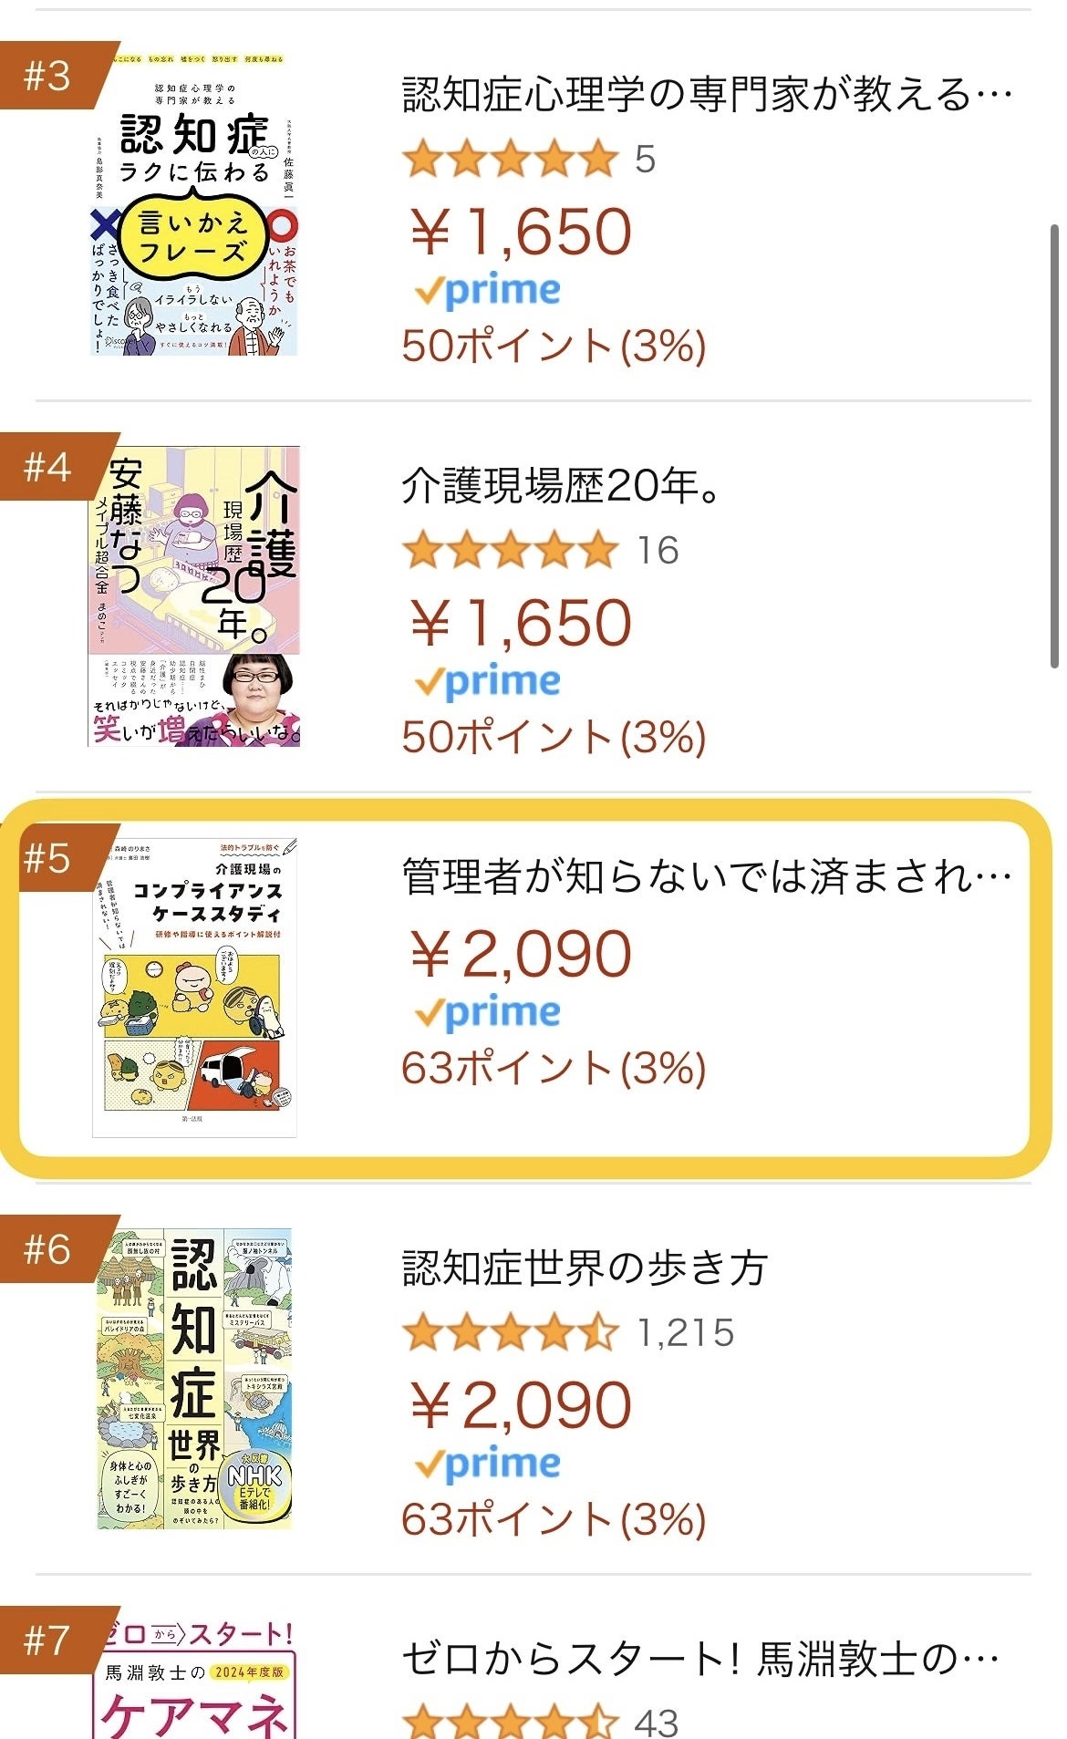Open the 認知症世界の歩き方 title link
Viewport: 1067px width, 1739px height.
click(x=585, y=1268)
